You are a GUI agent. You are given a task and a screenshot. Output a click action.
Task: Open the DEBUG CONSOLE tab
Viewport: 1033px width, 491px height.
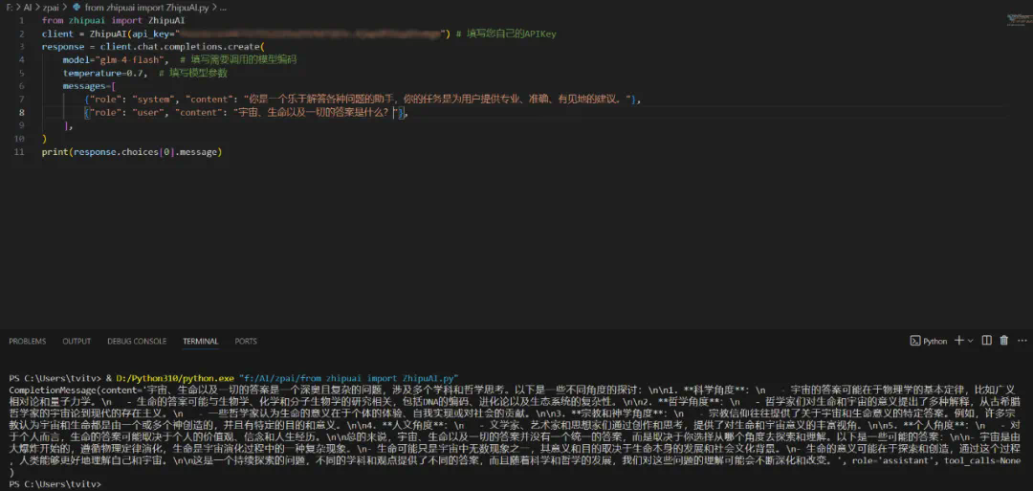[x=137, y=341]
